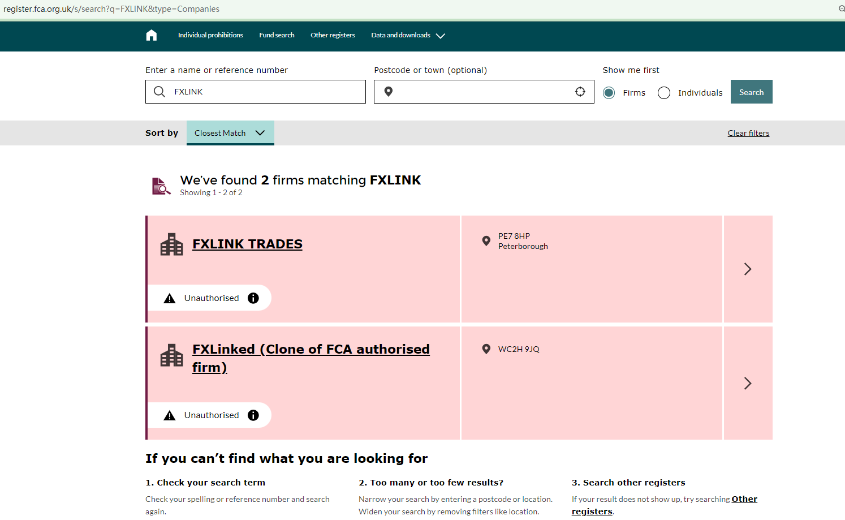Click the home icon in navigation bar
Viewport: 845px width, 520px height.
[x=151, y=35]
